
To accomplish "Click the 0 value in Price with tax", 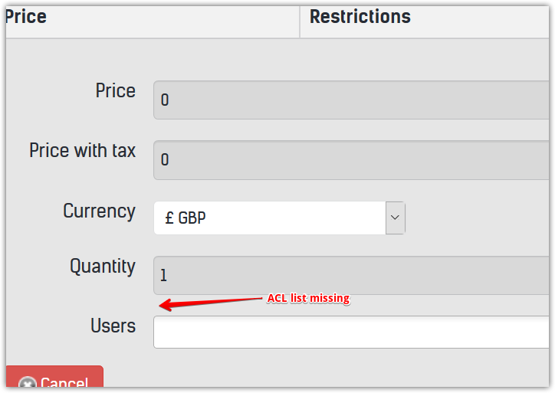I will point(165,160).
